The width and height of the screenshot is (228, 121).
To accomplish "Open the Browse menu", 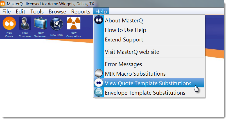I will tap(57, 11).
